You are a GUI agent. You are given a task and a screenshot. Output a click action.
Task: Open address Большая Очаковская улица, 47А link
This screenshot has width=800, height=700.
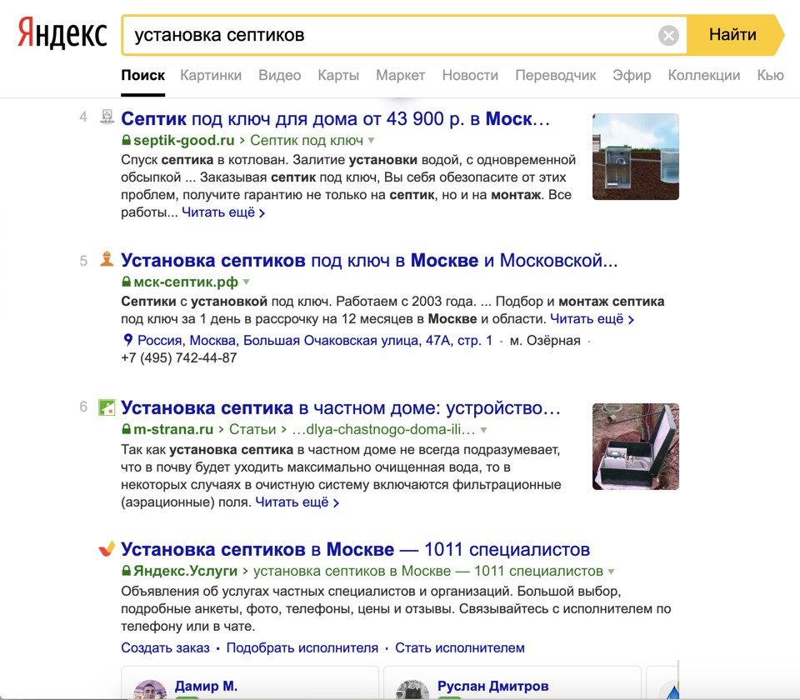315,340
